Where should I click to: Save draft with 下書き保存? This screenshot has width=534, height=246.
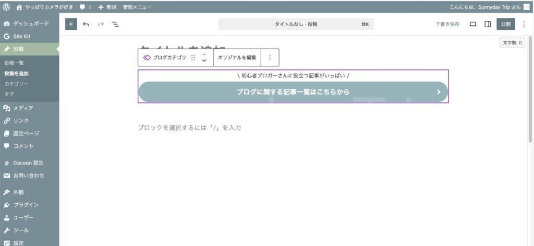tap(447, 24)
